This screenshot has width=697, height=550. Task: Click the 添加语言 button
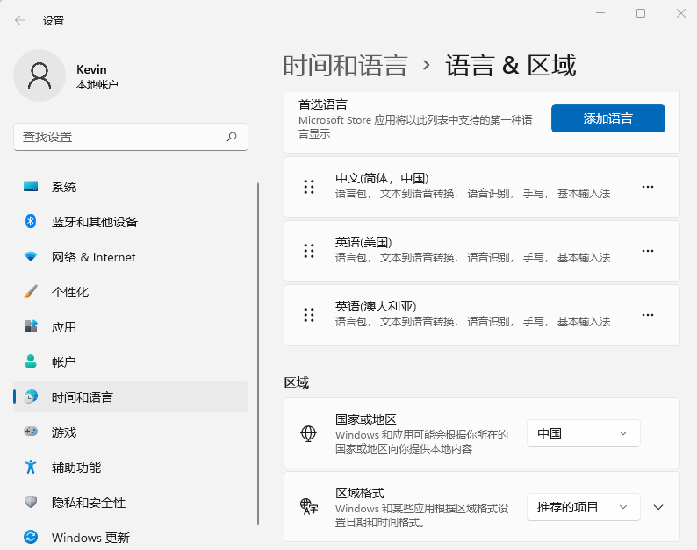click(x=607, y=118)
